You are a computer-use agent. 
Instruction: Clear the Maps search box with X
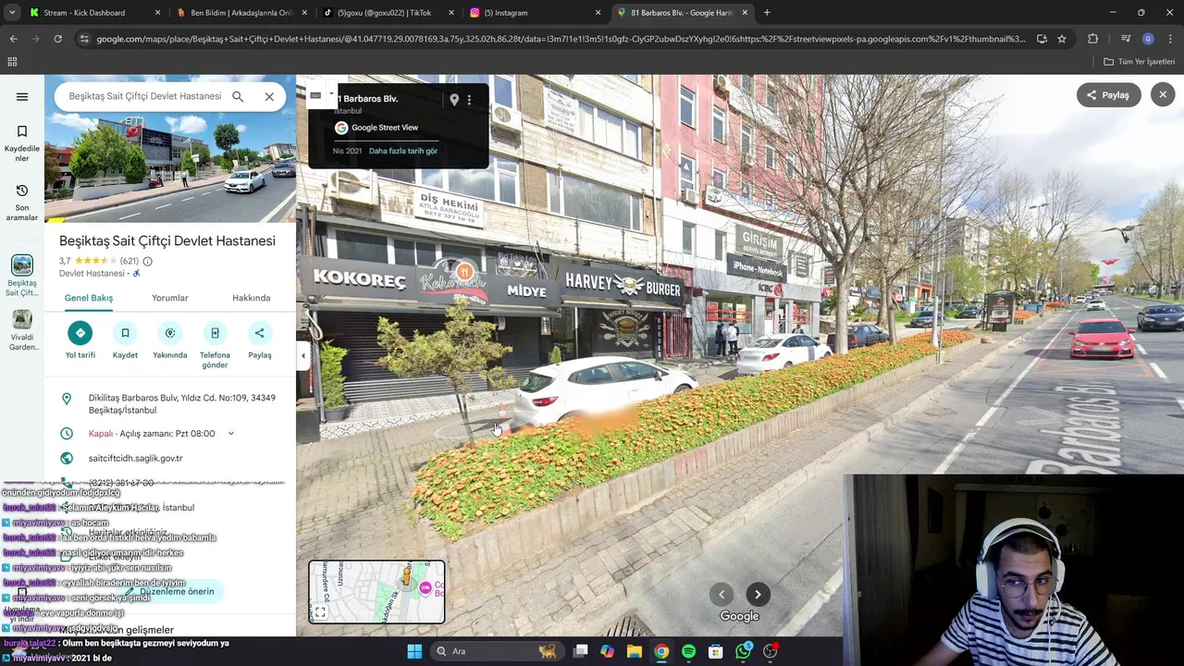click(x=269, y=96)
